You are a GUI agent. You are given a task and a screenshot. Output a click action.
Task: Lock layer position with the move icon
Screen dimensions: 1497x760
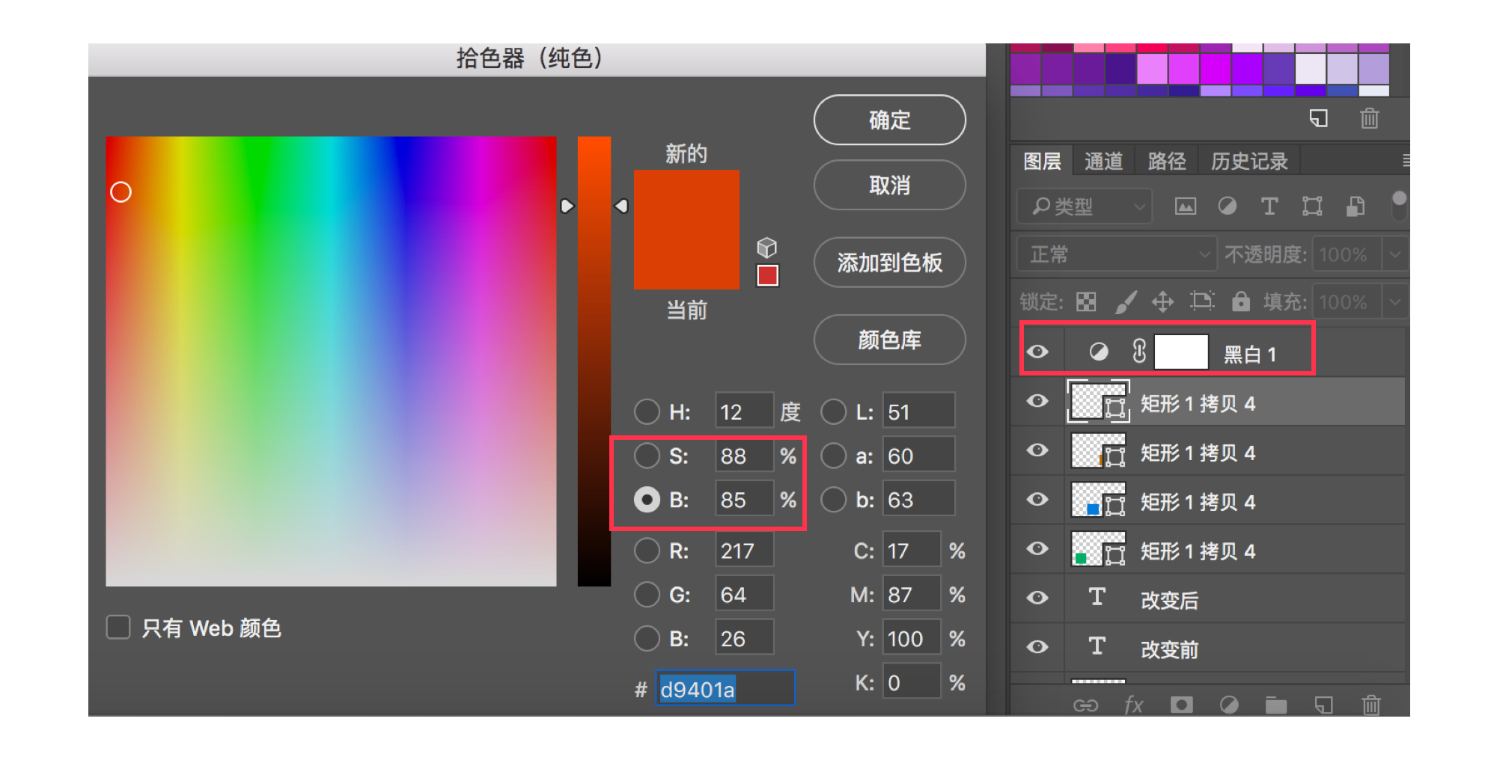click(x=1162, y=301)
